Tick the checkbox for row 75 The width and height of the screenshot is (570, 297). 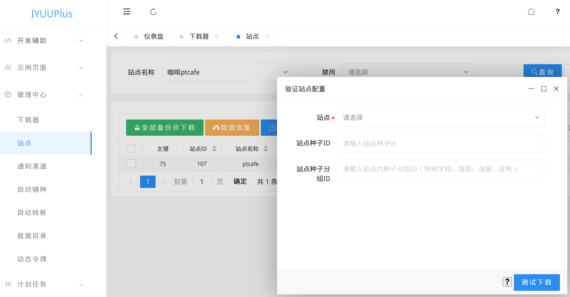131,164
